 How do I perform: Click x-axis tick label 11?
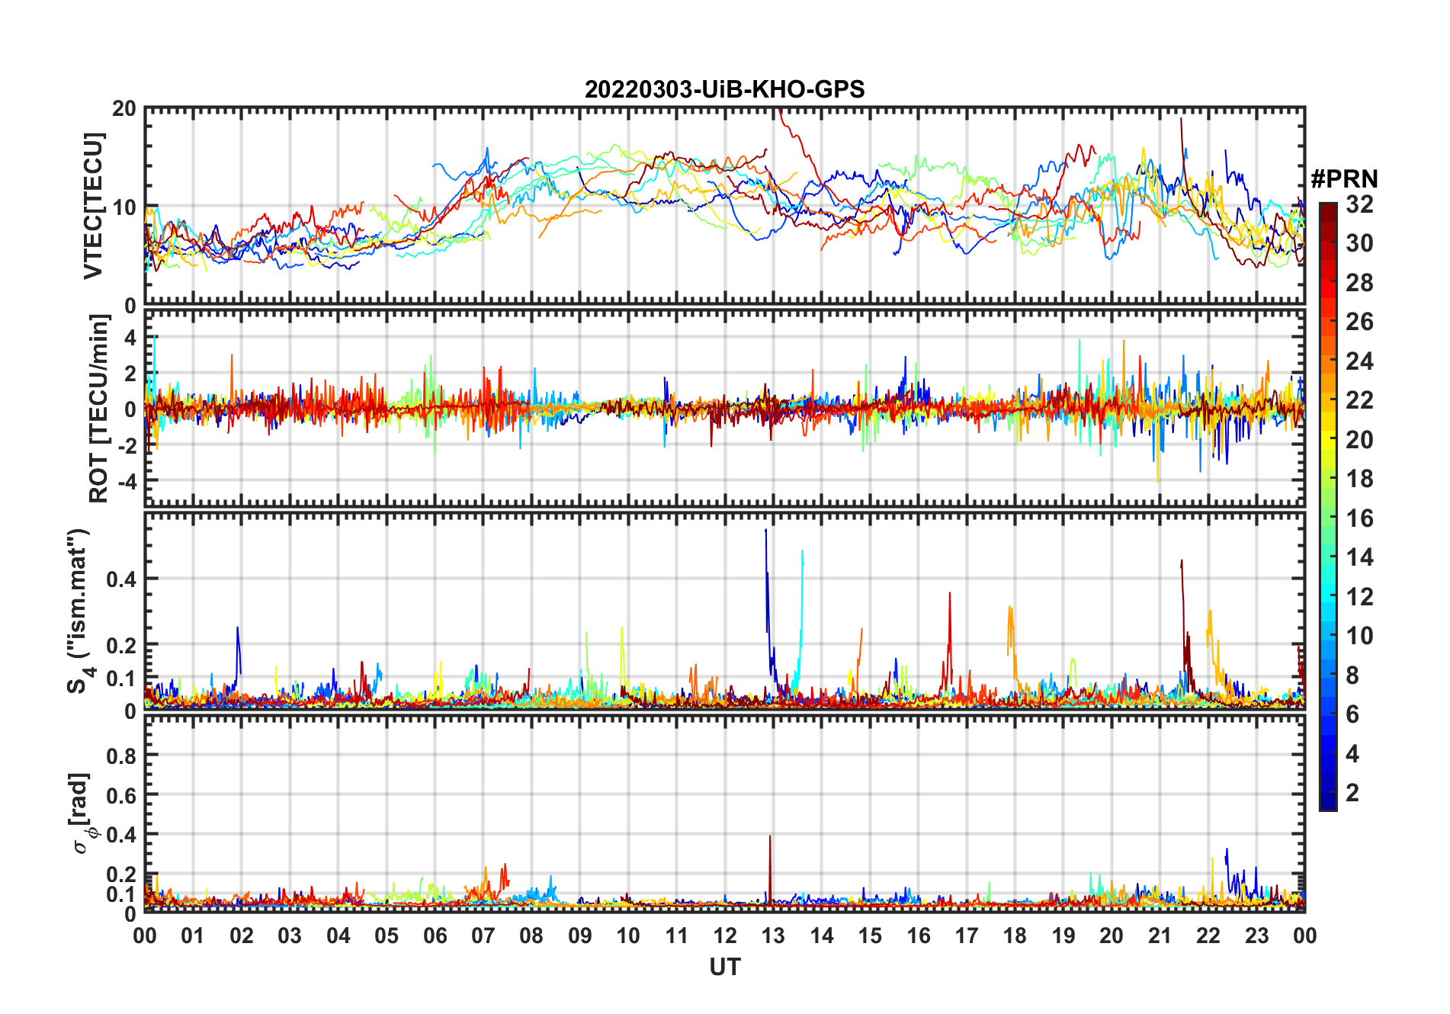pos(677,935)
